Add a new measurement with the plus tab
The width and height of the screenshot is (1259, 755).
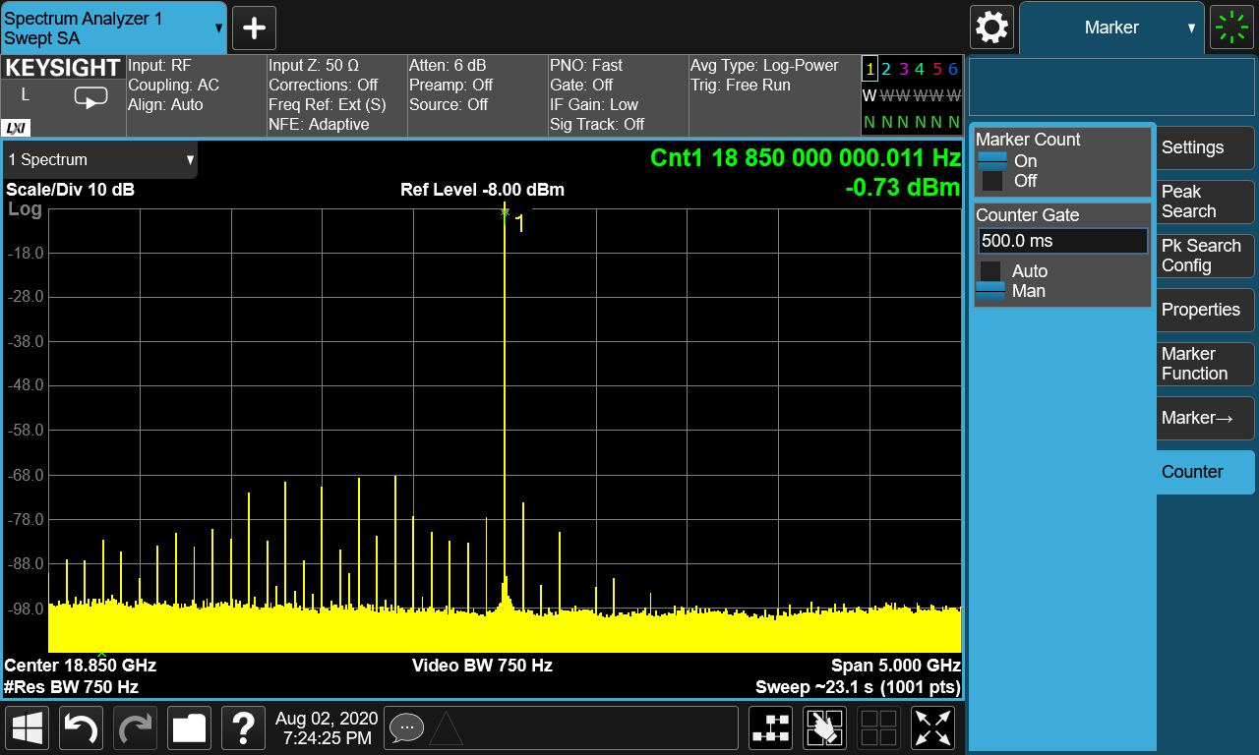253,28
